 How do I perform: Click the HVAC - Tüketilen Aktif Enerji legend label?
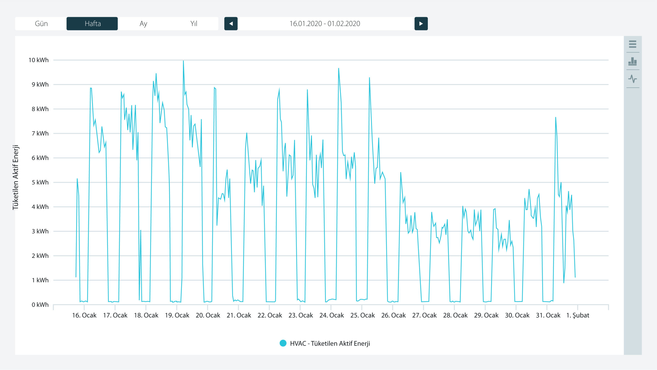(x=330, y=343)
